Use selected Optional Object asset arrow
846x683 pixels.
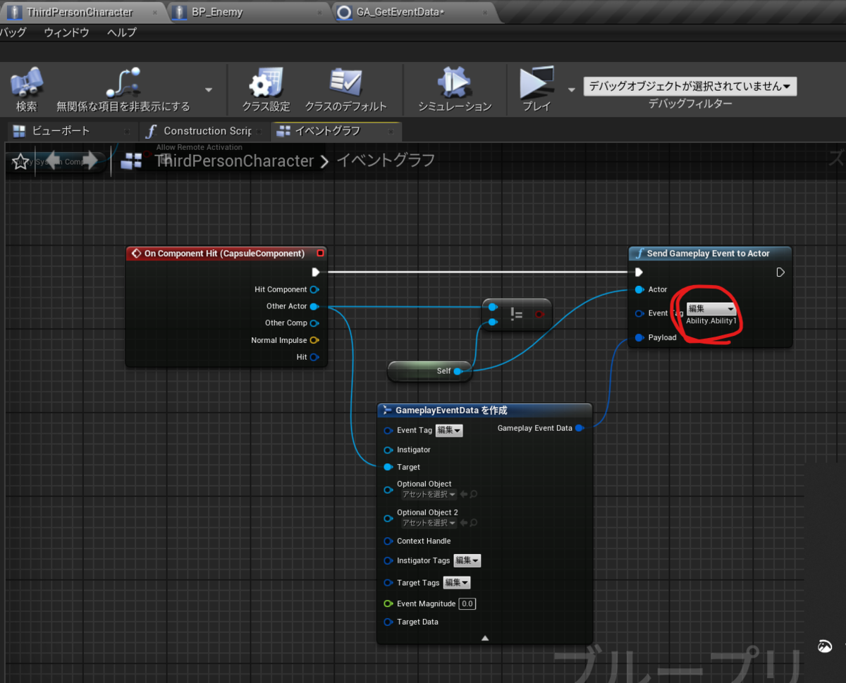(463, 494)
